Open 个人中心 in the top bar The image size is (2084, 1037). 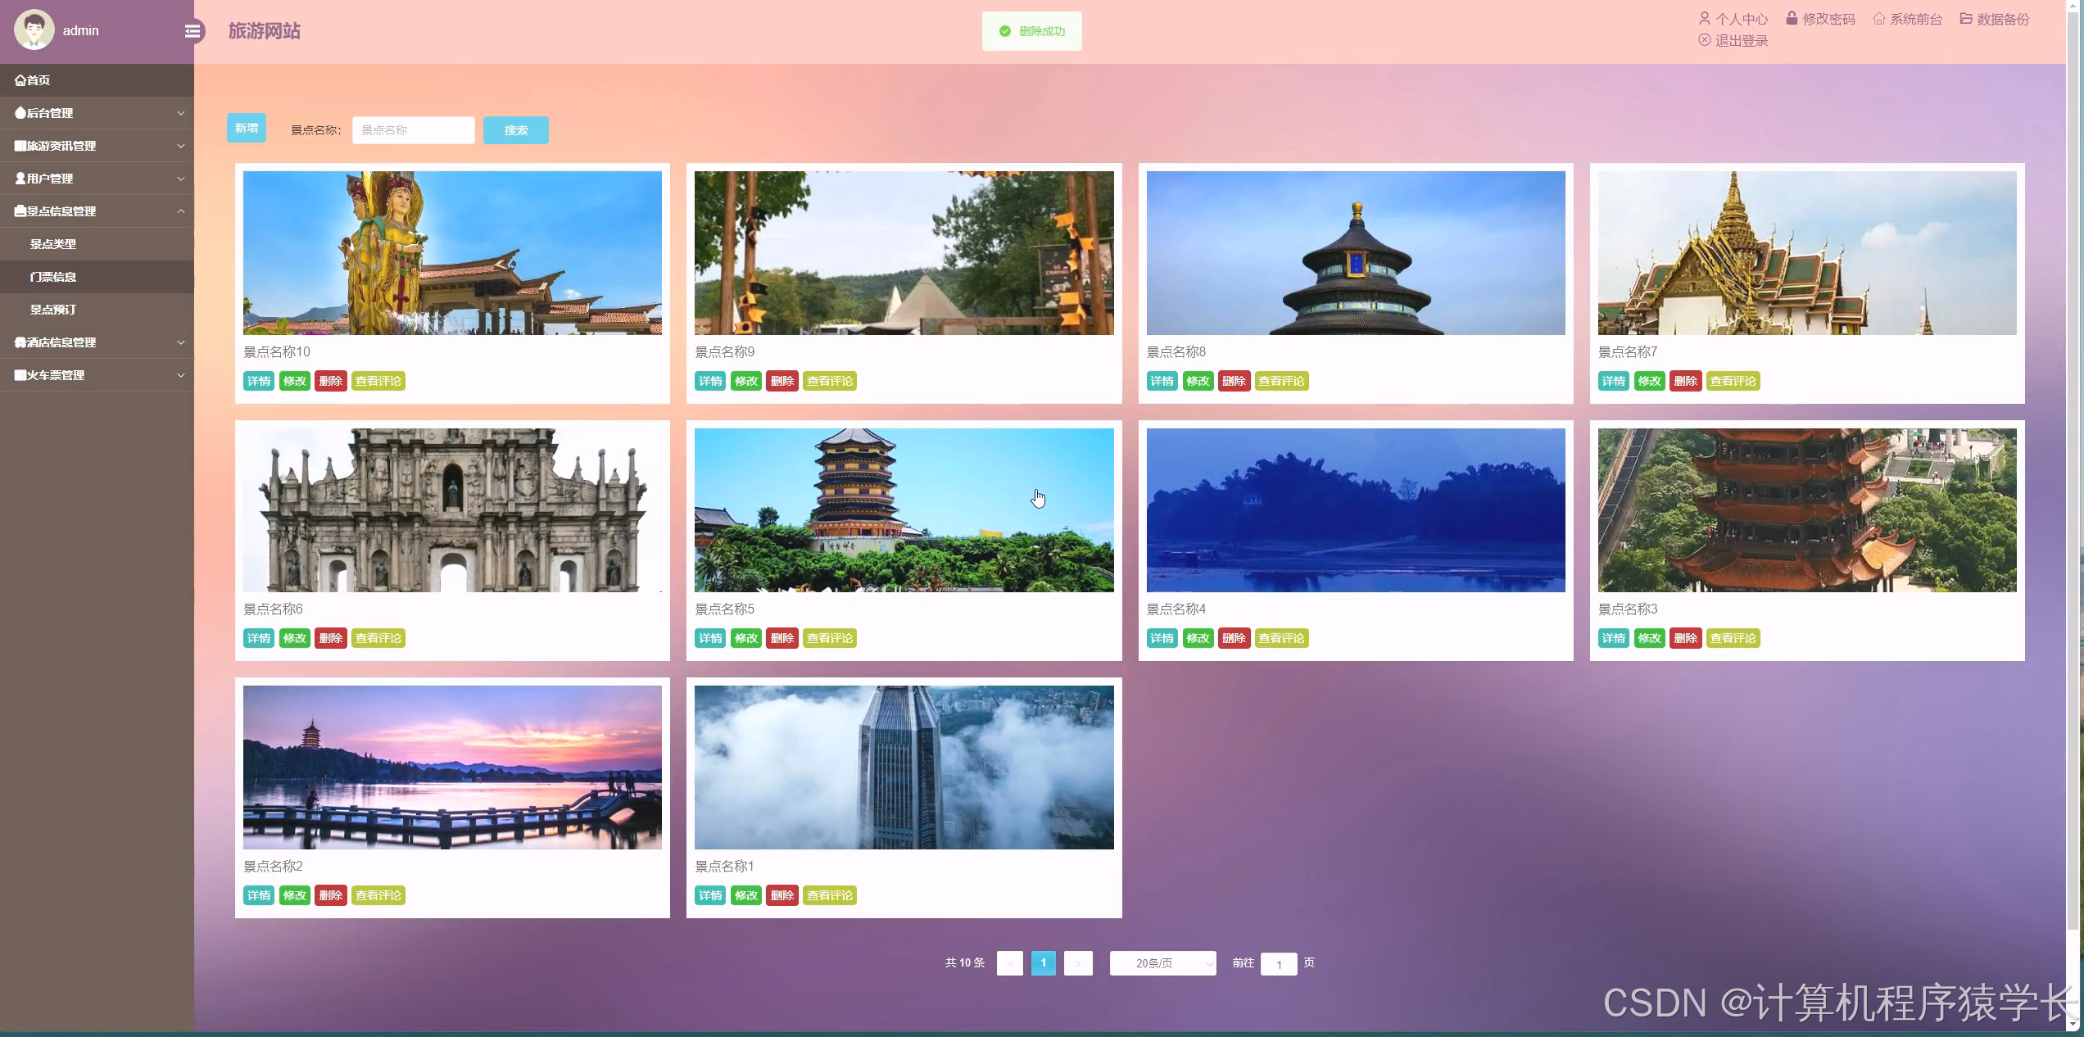point(1733,19)
